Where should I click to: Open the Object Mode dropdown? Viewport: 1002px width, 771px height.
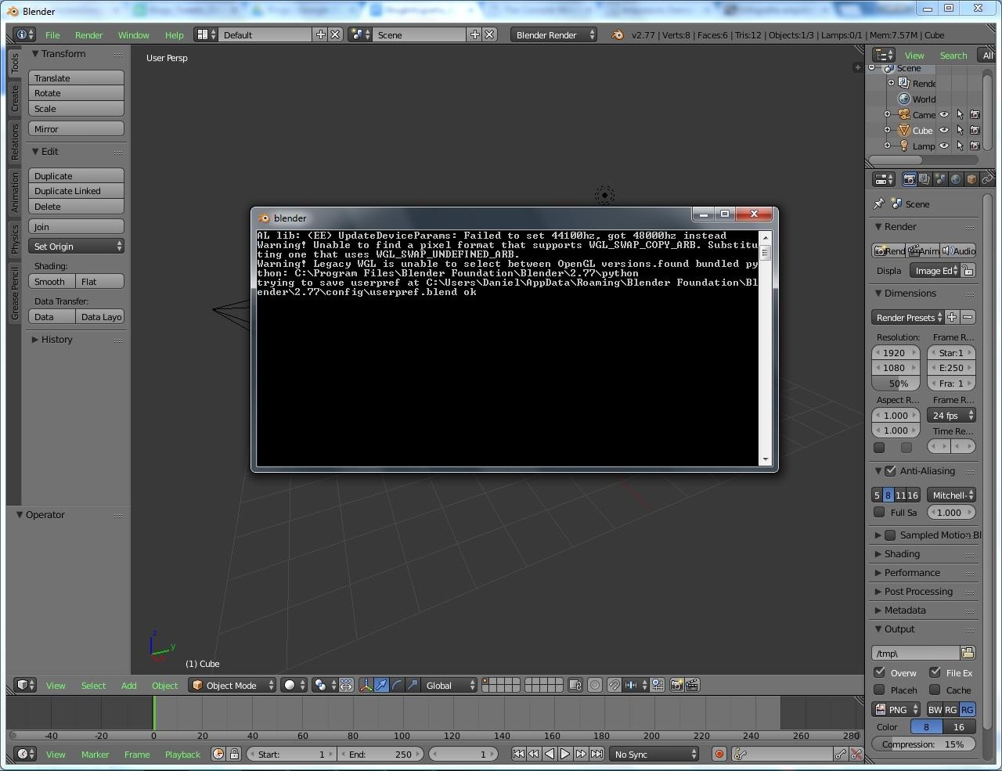tap(232, 685)
